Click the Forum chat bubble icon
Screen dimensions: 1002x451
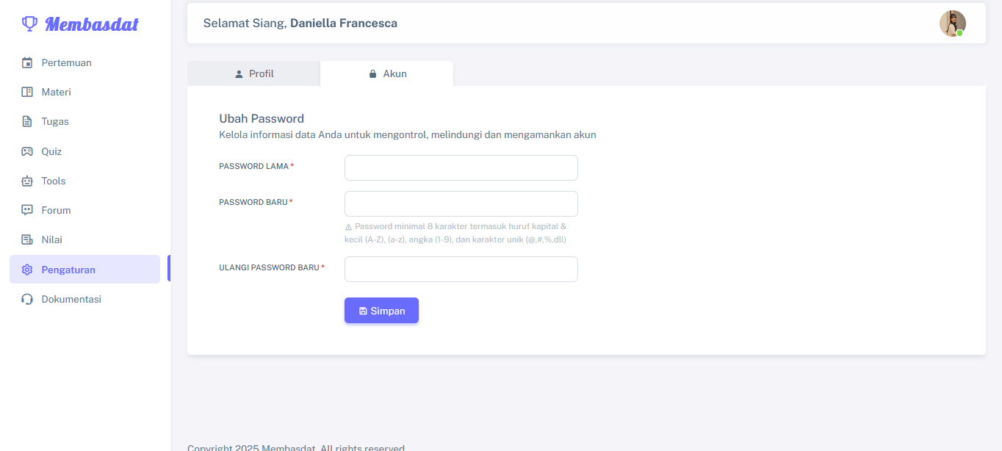point(27,210)
